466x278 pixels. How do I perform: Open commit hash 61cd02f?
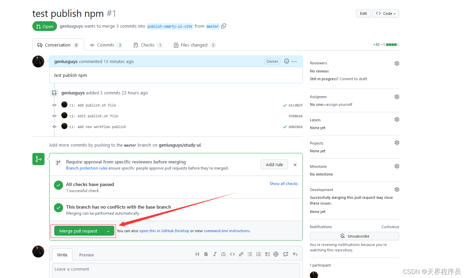tap(296, 105)
